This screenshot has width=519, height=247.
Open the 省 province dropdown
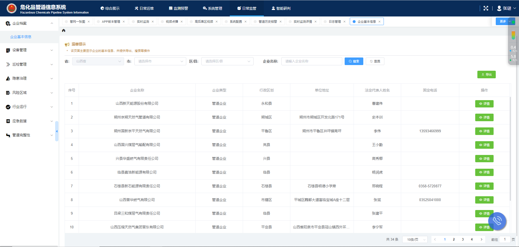pos(98,61)
